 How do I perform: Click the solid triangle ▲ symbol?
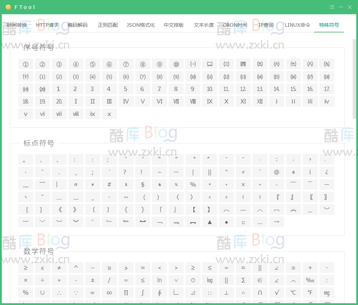click(x=209, y=222)
